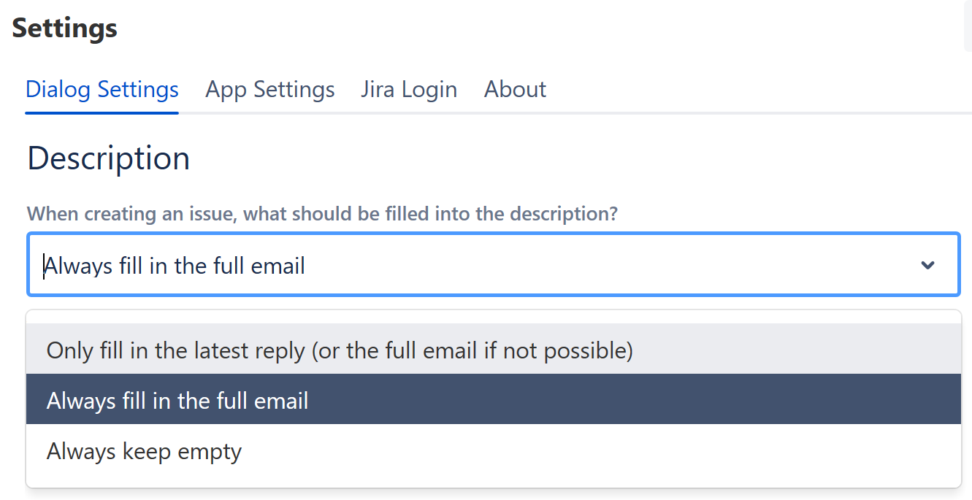Click the 'Description' section heading
Image resolution: width=972 pixels, height=500 pixels.
click(x=109, y=158)
